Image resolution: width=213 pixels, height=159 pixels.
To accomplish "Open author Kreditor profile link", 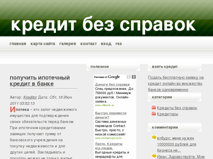I will point(30,97).
